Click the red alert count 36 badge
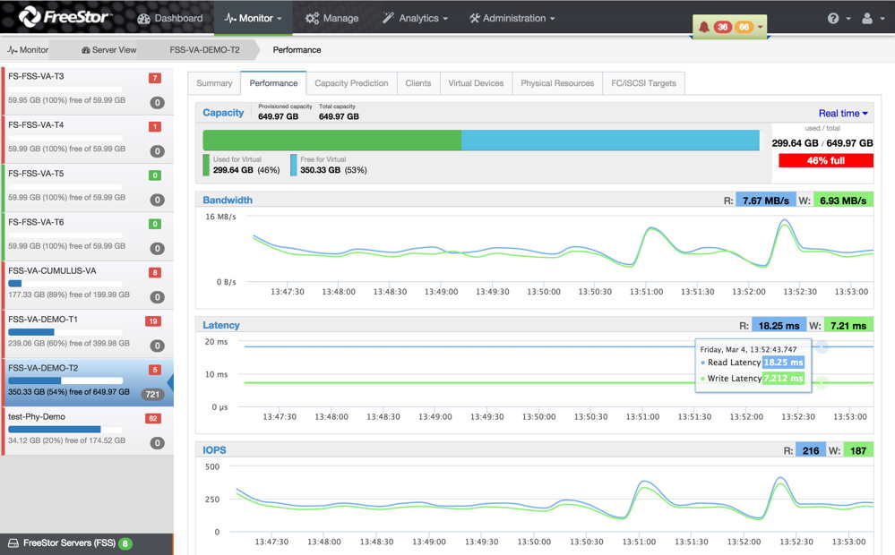 pyautogui.click(x=723, y=27)
